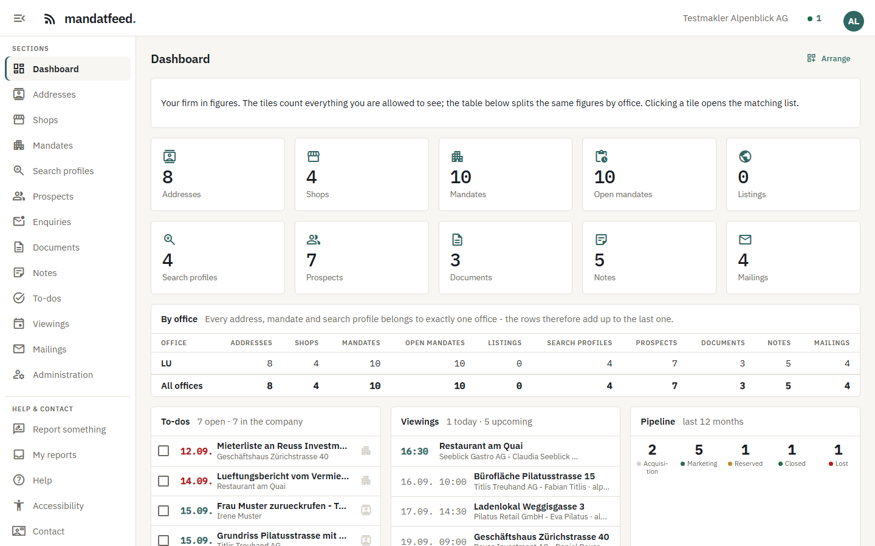Click the Viewings sidebar calendar icon
The height and width of the screenshot is (546, 875).
(19, 323)
